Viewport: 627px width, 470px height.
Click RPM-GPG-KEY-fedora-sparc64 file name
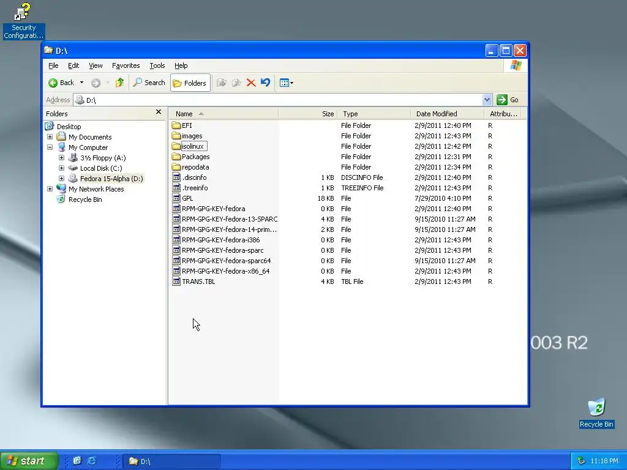(227, 261)
